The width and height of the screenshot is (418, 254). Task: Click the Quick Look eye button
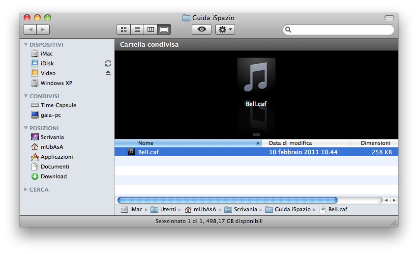click(x=202, y=29)
